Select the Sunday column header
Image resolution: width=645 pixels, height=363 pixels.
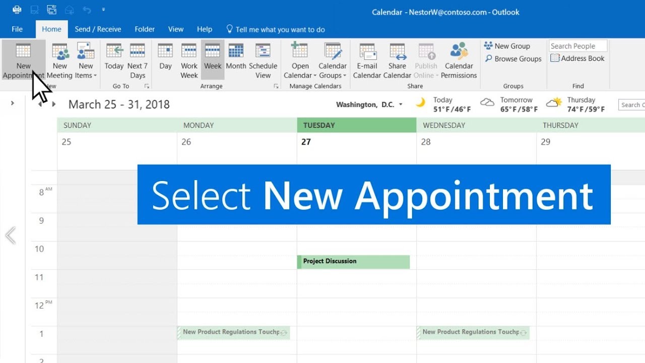click(x=117, y=125)
